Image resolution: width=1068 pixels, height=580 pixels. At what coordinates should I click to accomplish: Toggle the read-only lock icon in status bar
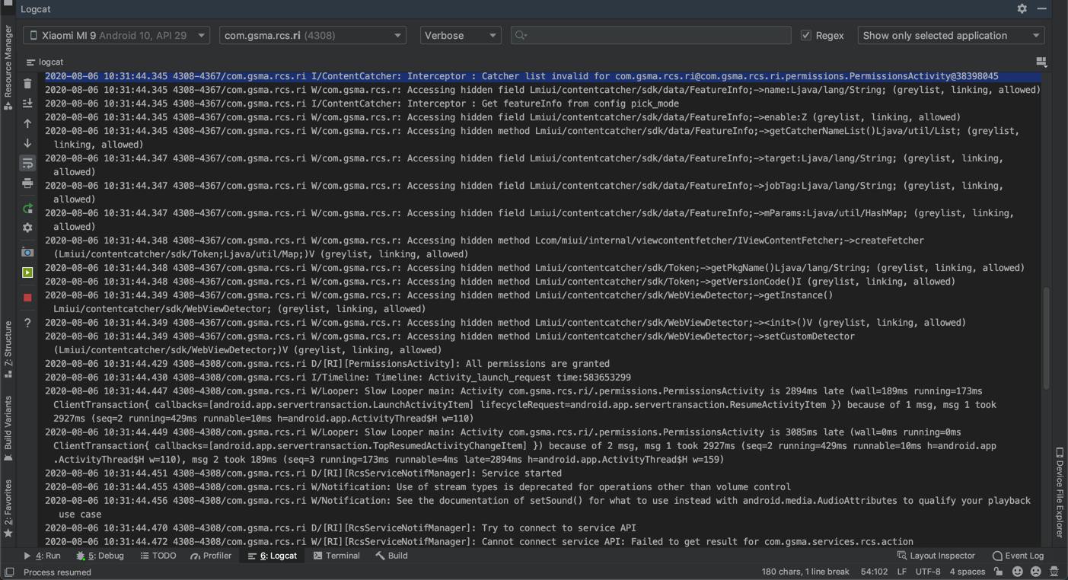point(998,572)
